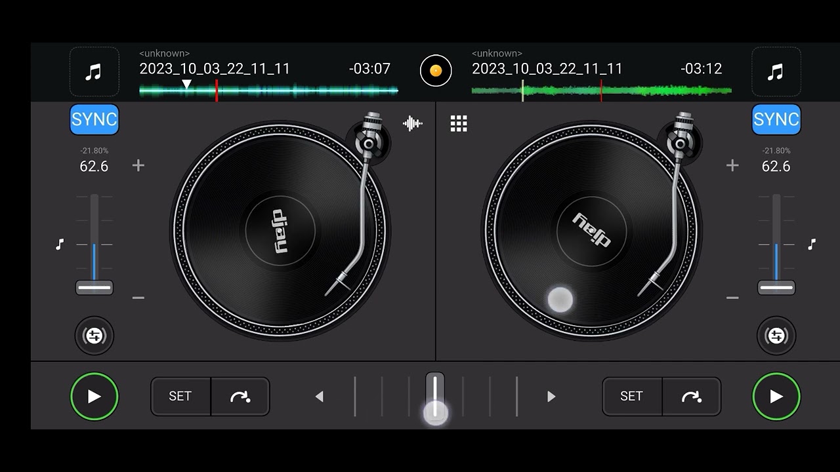Image resolution: width=840 pixels, height=472 pixels.
Task: Increase right deck tempo with plus
Action: click(732, 165)
